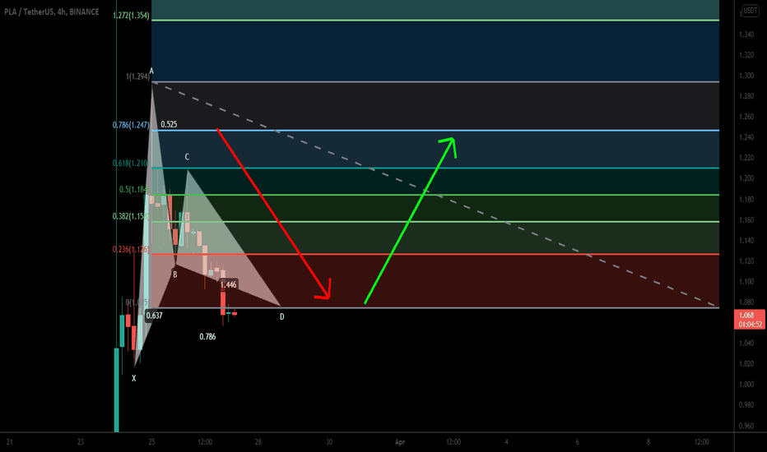Click the 1.100 price axis value
Viewport: 767px width, 452px height.
coord(746,281)
